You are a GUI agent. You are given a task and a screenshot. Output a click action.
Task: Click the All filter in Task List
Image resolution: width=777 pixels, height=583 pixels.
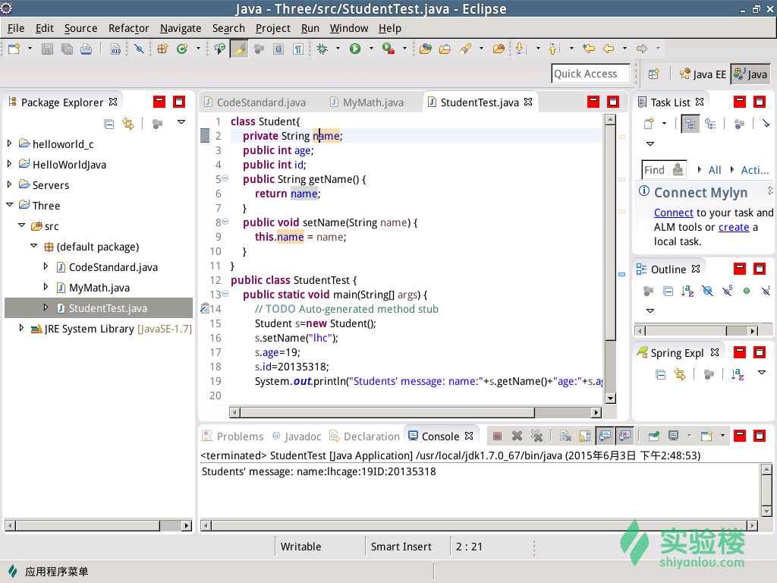(x=715, y=170)
